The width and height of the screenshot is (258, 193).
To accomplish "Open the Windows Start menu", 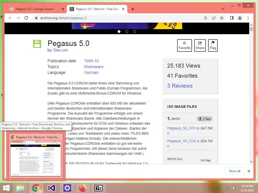I will (x=6, y=188).
